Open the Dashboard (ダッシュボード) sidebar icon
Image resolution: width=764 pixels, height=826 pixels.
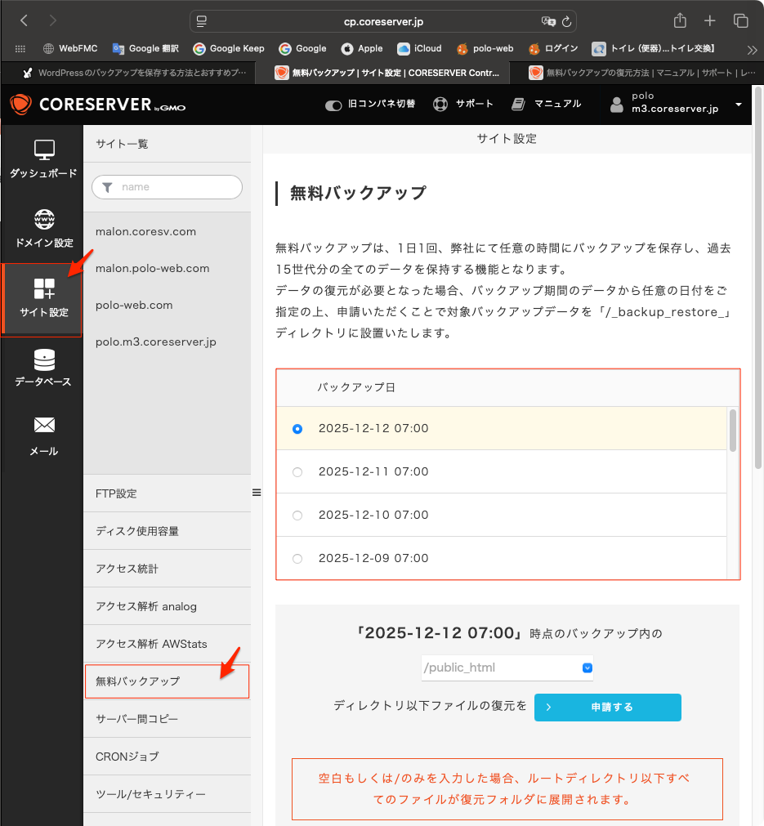[43, 150]
